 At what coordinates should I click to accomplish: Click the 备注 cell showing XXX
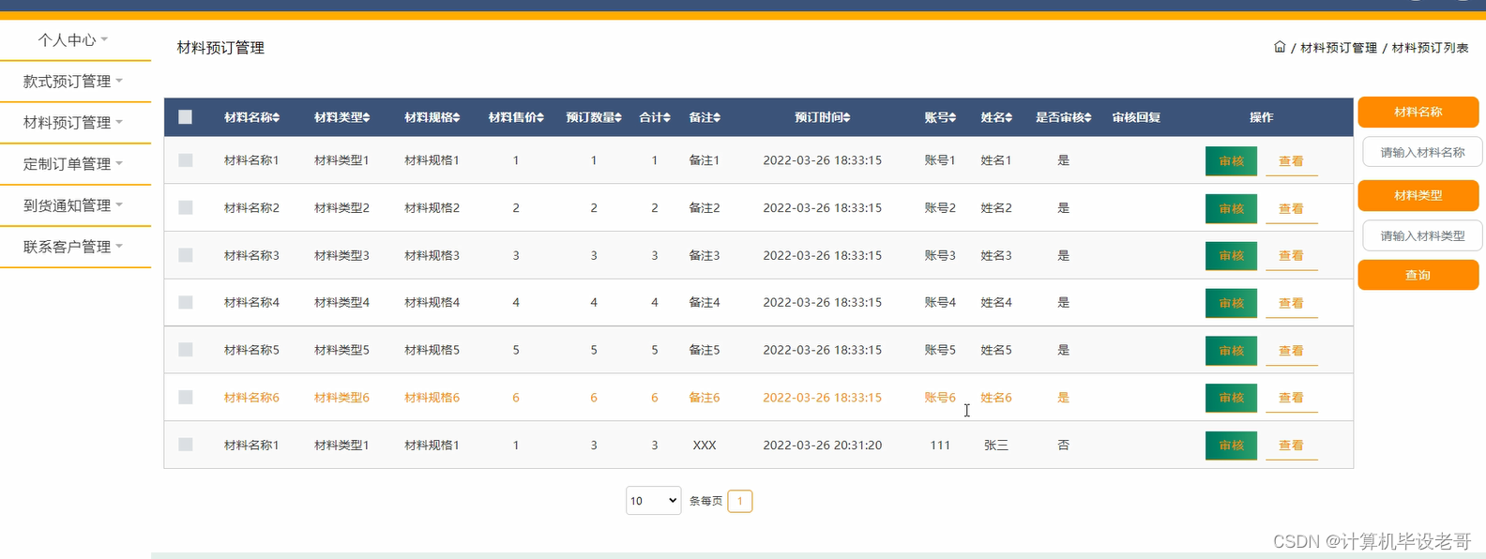coord(705,446)
